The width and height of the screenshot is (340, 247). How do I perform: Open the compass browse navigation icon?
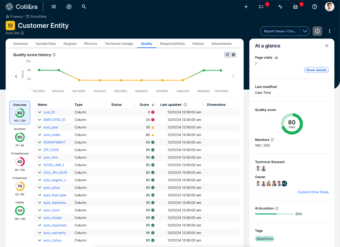(69, 7)
